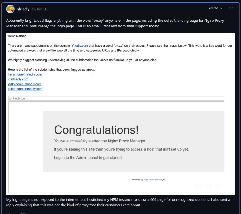
Task: Open the three-dot comment options menu
Action: [231, 8]
